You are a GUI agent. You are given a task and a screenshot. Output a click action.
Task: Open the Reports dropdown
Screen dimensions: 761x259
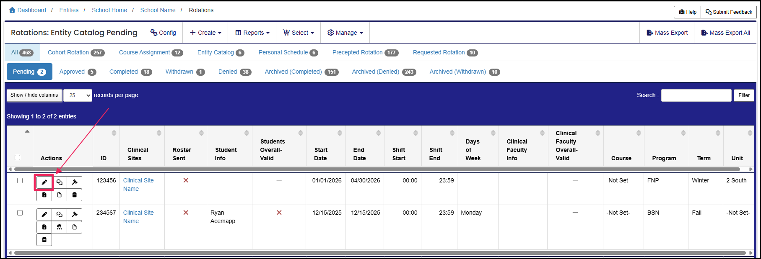point(252,33)
